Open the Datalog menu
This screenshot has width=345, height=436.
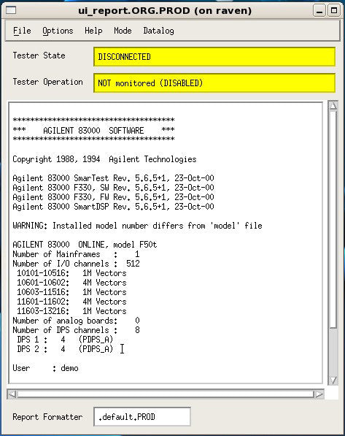pyautogui.click(x=158, y=31)
